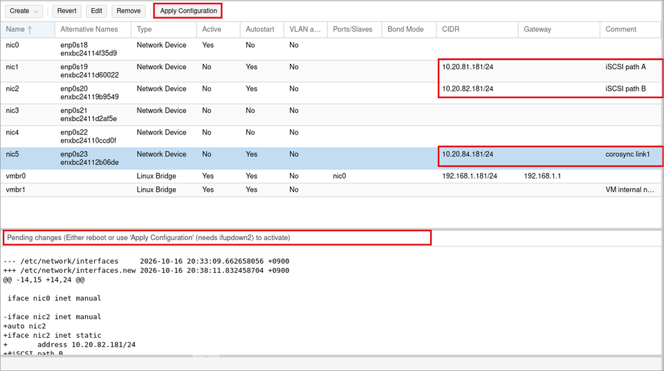Click the Edit button
Viewport: 664px width, 371px height.
pyautogui.click(x=97, y=11)
